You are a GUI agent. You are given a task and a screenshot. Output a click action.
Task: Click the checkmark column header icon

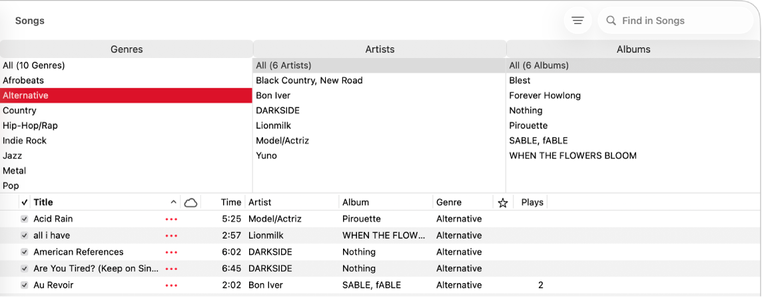pos(25,202)
